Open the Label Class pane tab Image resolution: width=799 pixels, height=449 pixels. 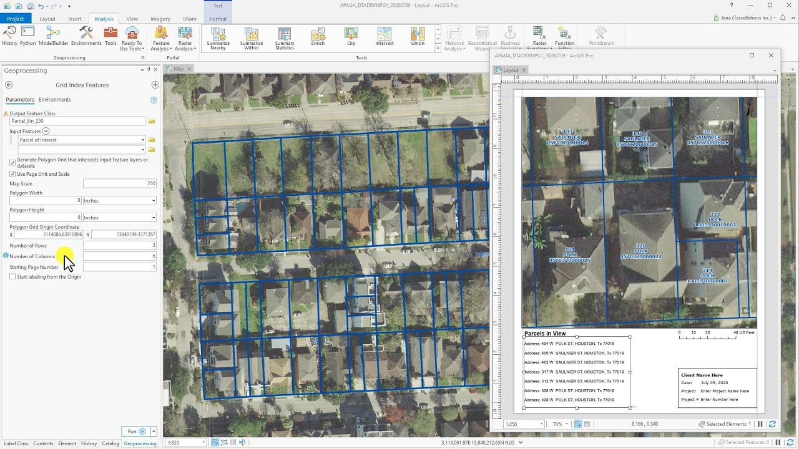pyautogui.click(x=16, y=443)
